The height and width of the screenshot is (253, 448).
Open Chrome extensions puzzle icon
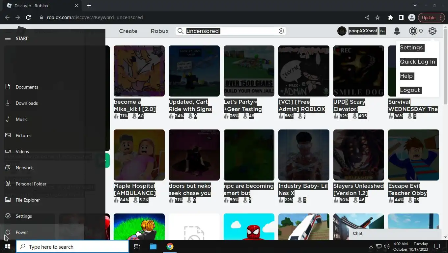390,17
